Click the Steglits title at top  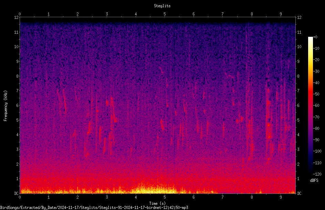162,6
